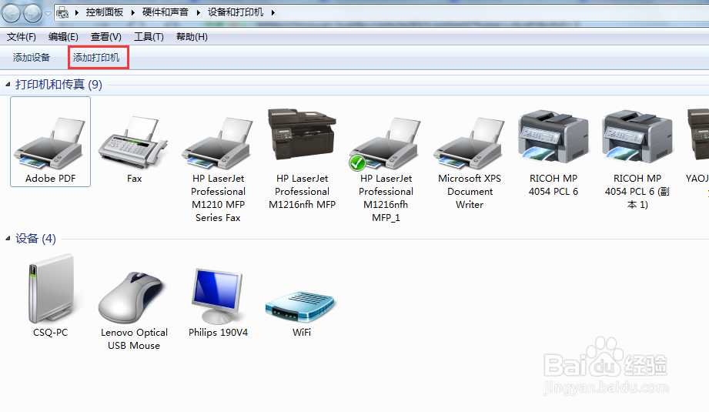
Task: Select the CSQ-PC computer device icon
Action: point(50,289)
